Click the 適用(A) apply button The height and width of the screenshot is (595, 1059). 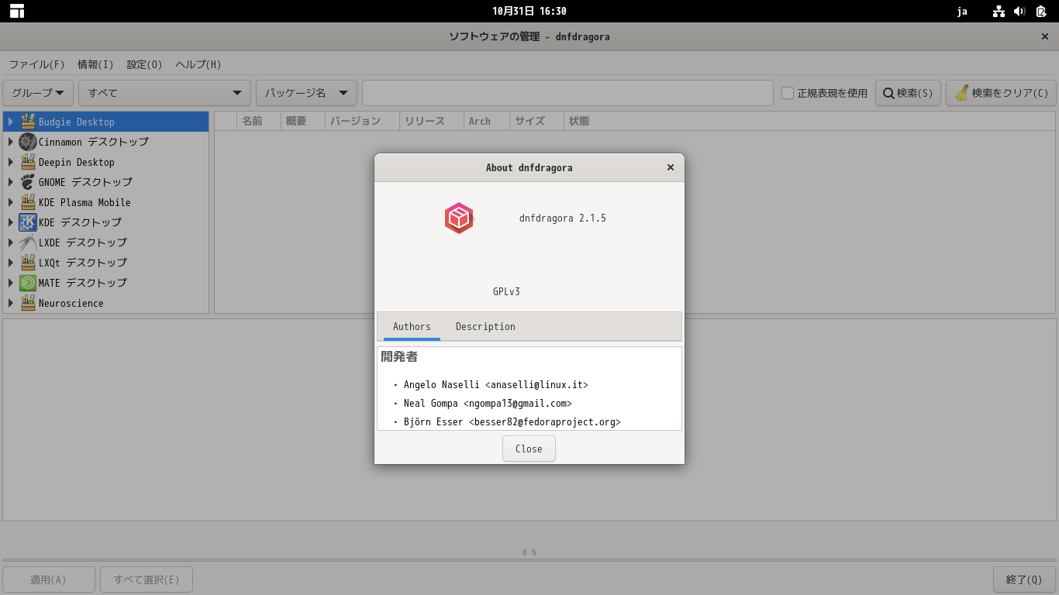click(x=49, y=580)
